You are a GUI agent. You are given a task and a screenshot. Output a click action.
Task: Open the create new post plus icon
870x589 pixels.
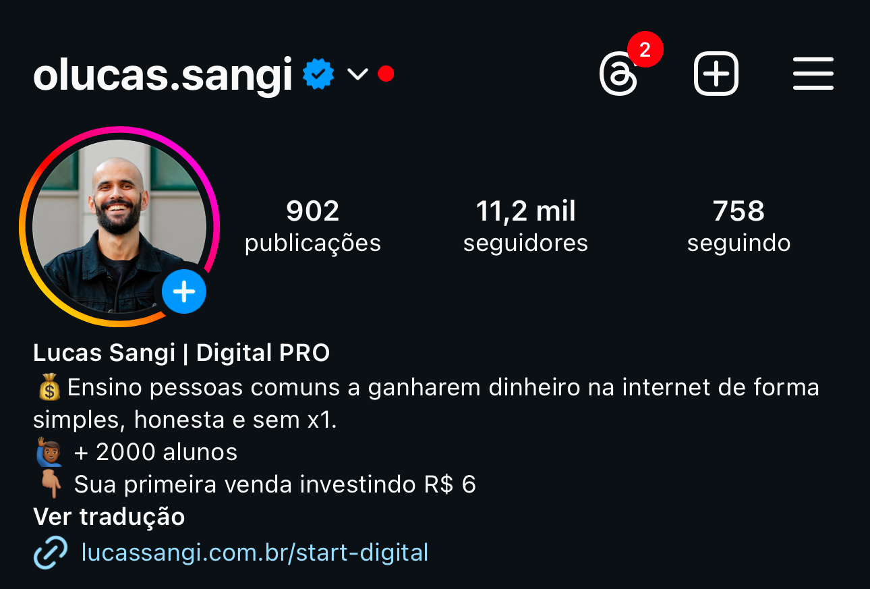(716, 74)
